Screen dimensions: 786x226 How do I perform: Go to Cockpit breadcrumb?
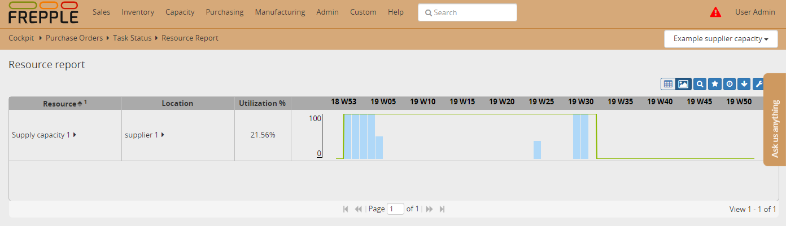pyautogui.click(x=21, y=38)
